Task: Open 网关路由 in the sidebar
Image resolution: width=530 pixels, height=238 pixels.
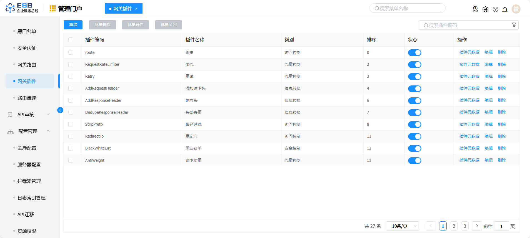Action: click(x=27, y=65)
